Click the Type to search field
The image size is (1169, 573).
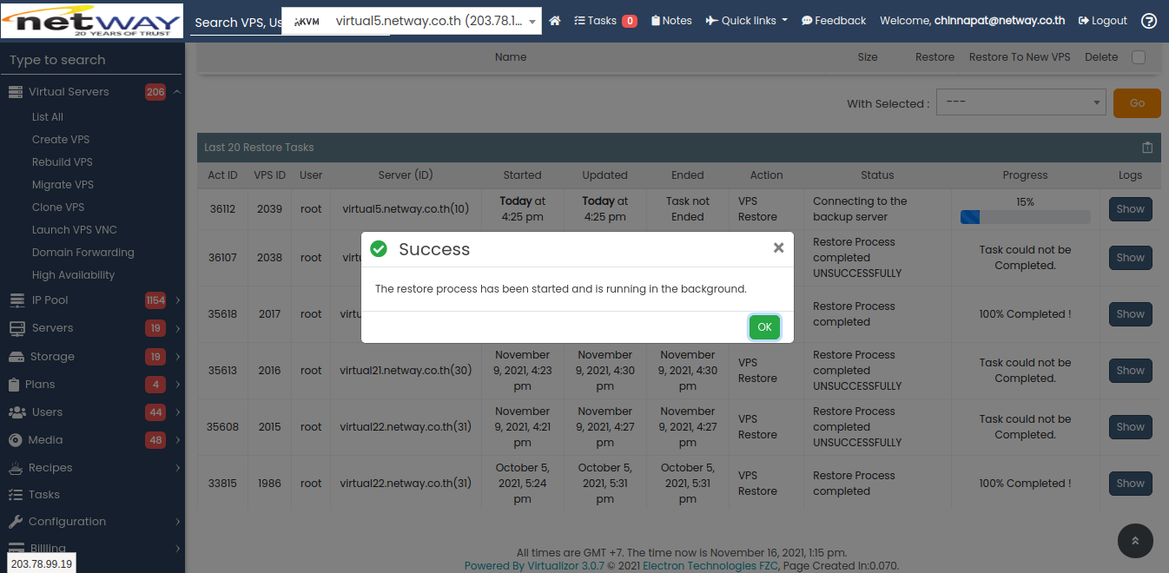[x=92, y=60]
